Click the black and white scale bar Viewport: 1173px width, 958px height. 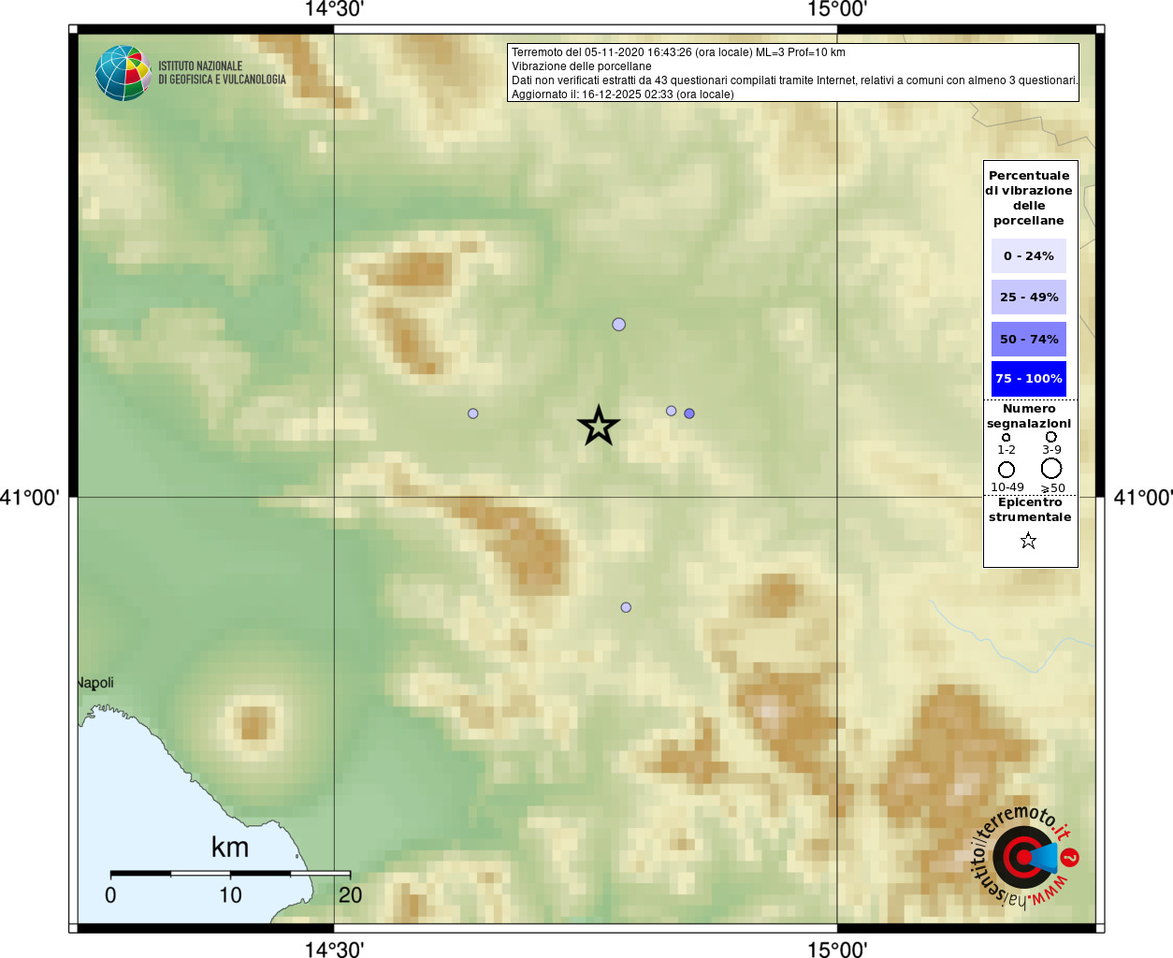pyautogui.click(x=230, y=873)
